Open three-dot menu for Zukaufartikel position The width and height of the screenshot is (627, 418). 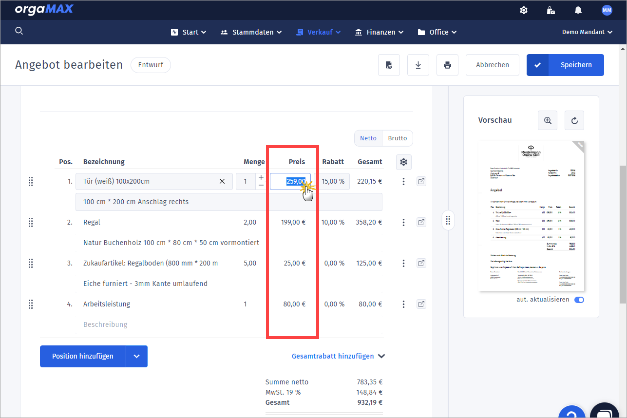[403, 263]
